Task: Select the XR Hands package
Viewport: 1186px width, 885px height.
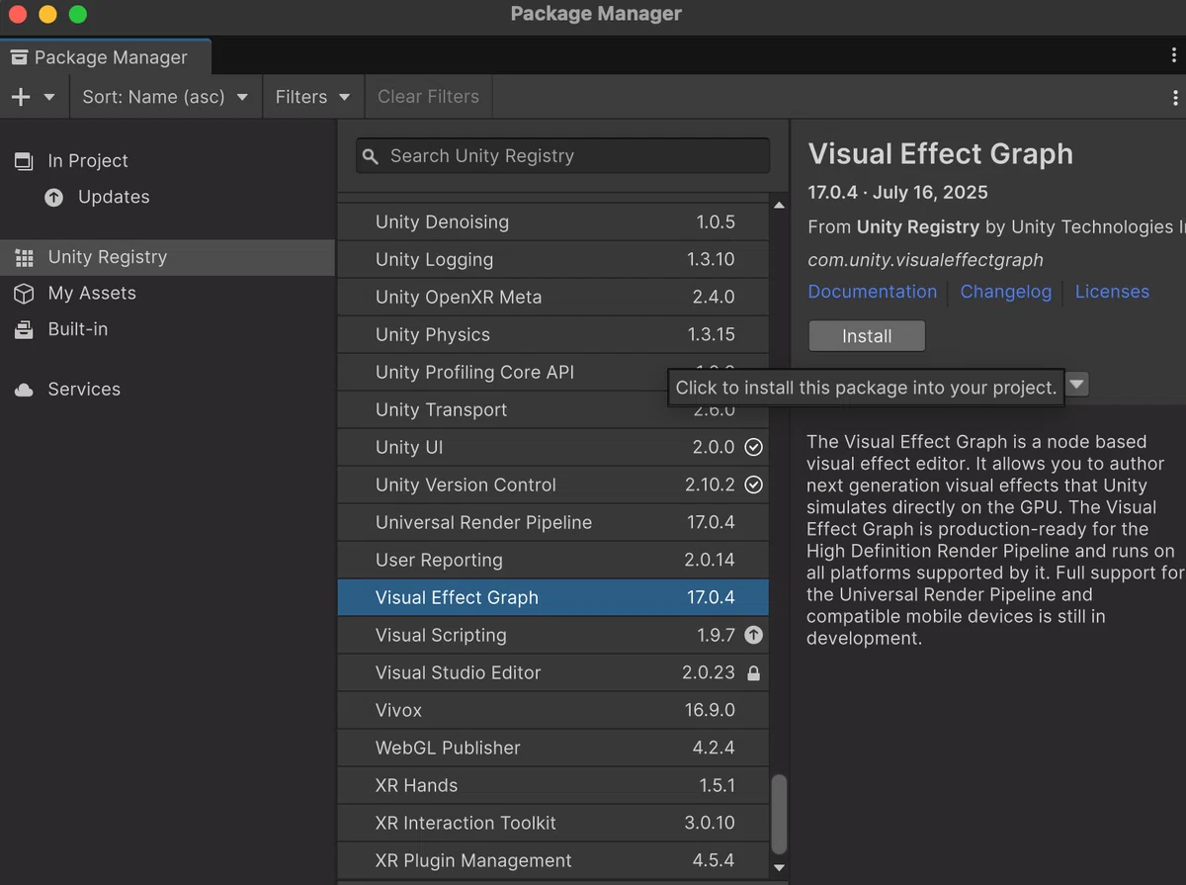Action: (x=552, y=786)
